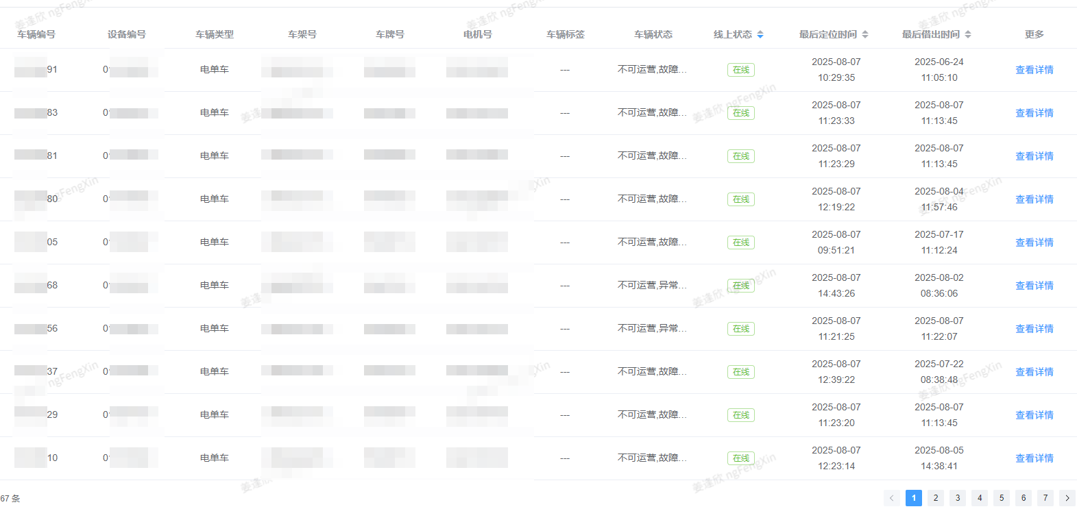The width and height of the screenshot is (1077, 509).
Task: Click 不可运营,异常 status for vehicle 68
Action: coord(651,285)
